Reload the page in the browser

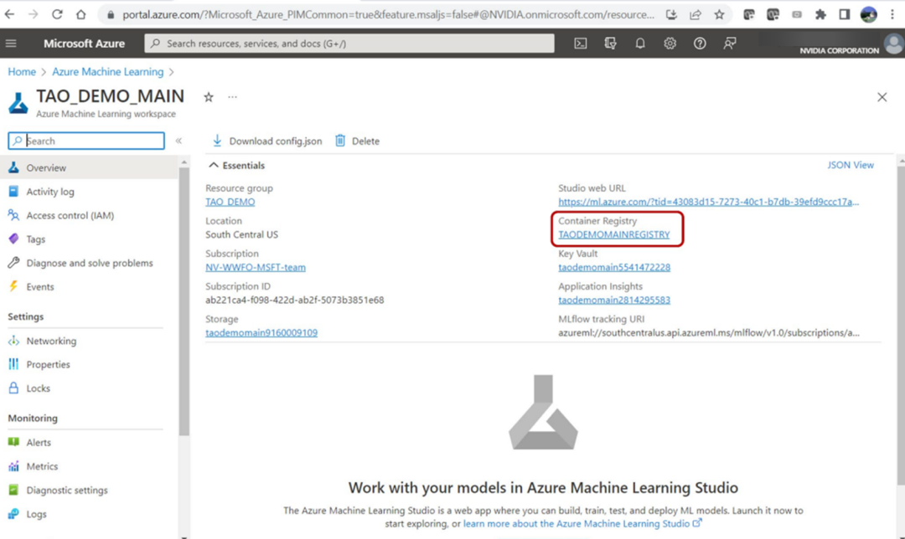click(57, 14)
